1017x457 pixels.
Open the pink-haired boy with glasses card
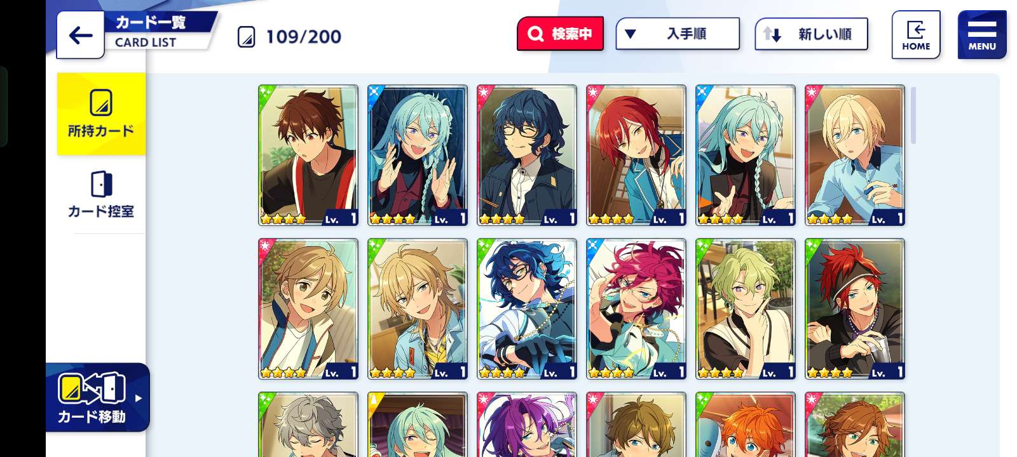(636, 309)
